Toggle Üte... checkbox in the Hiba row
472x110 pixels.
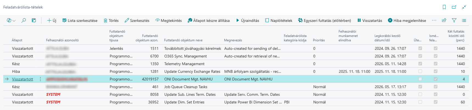[420, 71]
